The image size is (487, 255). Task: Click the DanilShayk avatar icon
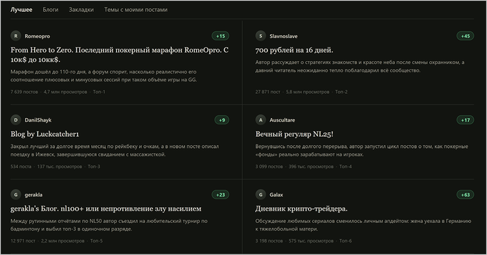point(16,120)
